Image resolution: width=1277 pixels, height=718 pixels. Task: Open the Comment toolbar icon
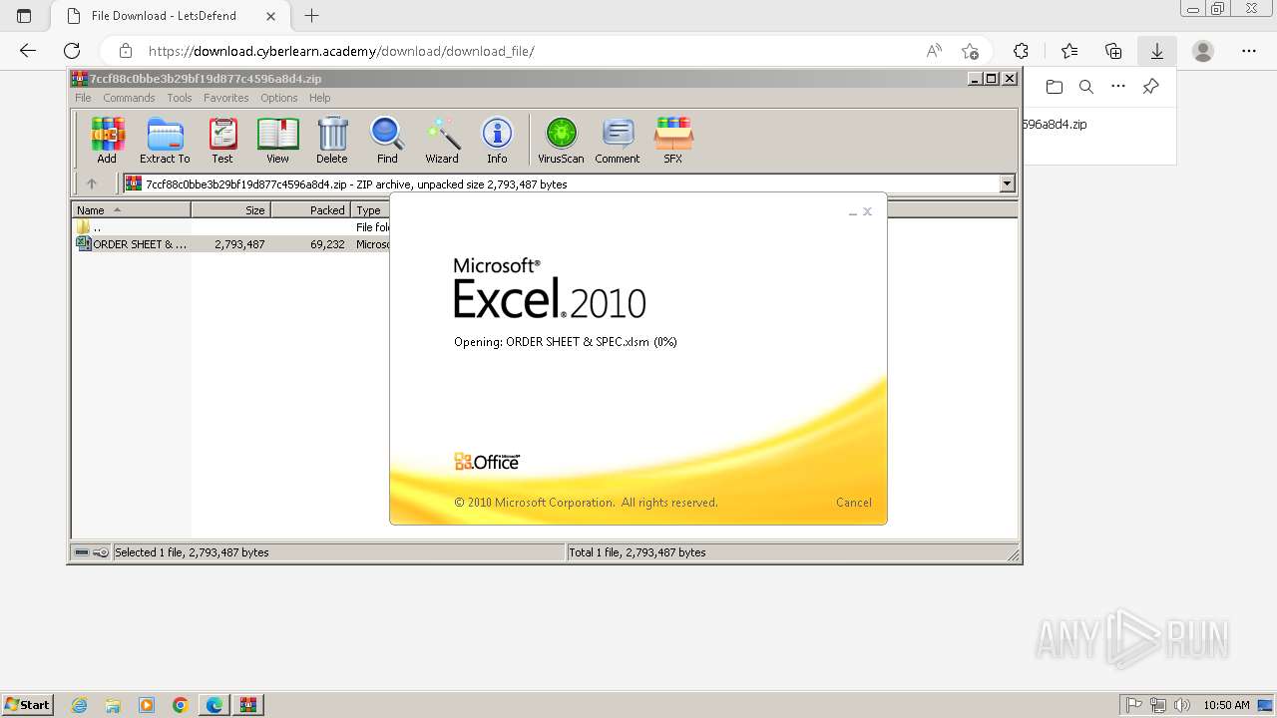618,140
